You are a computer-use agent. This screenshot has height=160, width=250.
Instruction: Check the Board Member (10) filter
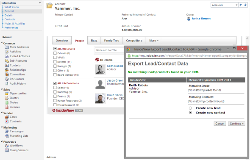[x=55, y=74]
